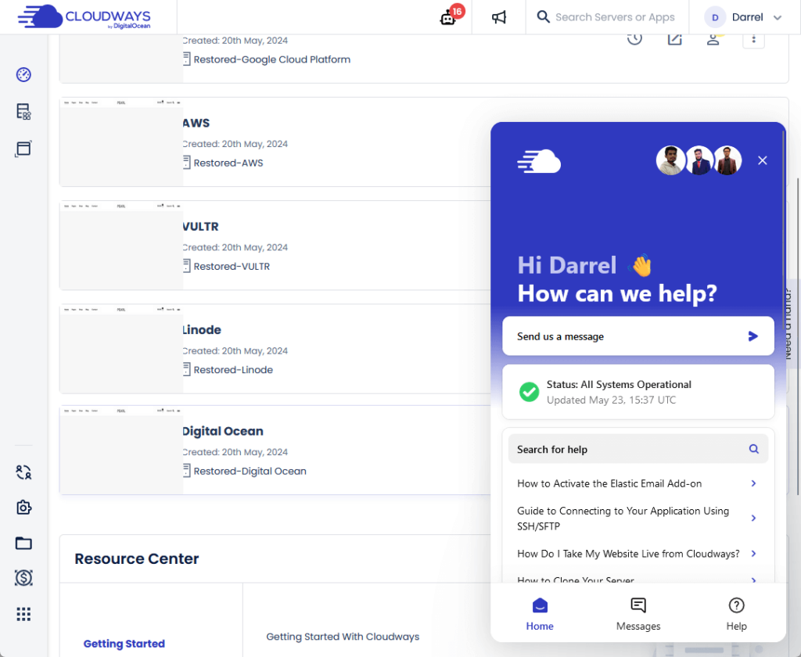
Task: Open the VULTR application title
Action: pyautogui.click(x=201, y=226)
